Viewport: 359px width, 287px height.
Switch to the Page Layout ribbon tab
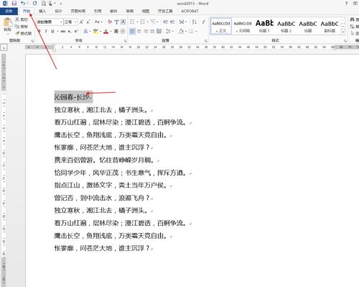[x=78, y=11]
